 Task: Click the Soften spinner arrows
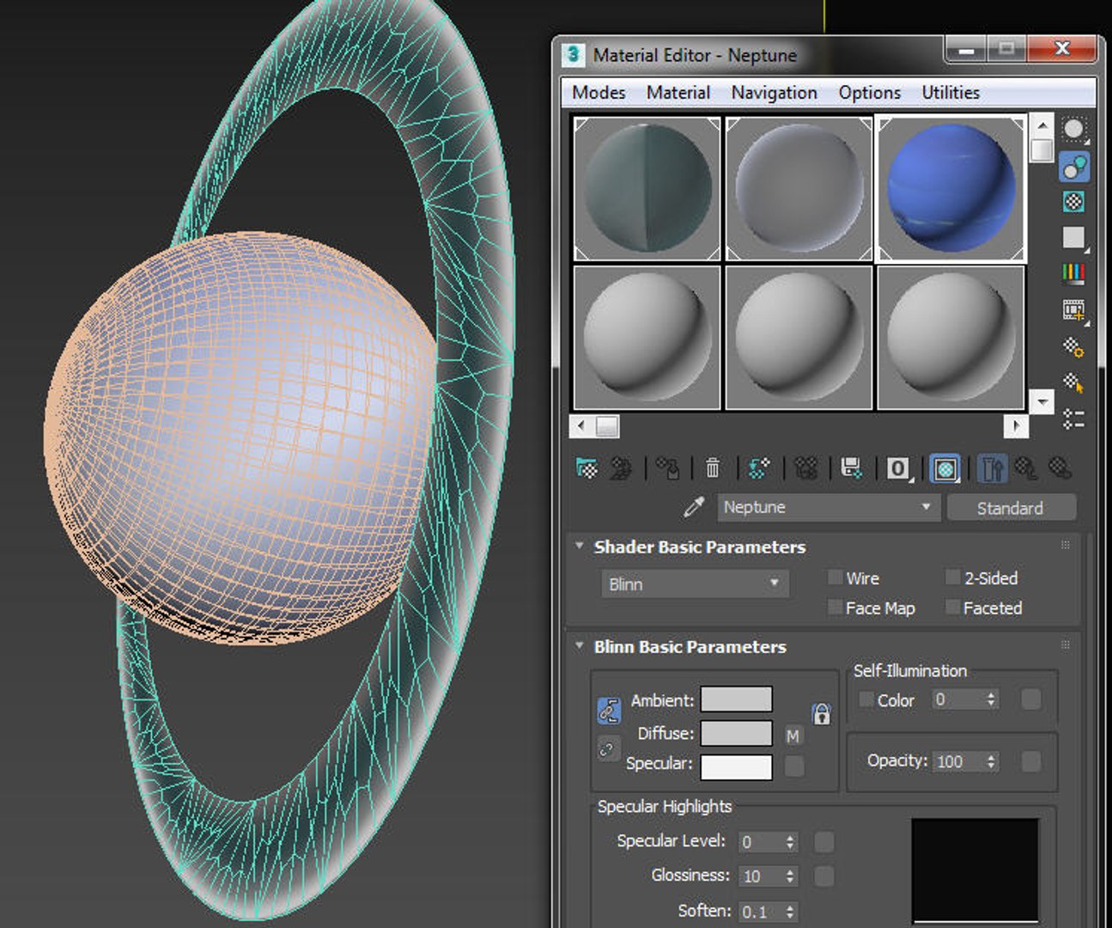[790, 912]
